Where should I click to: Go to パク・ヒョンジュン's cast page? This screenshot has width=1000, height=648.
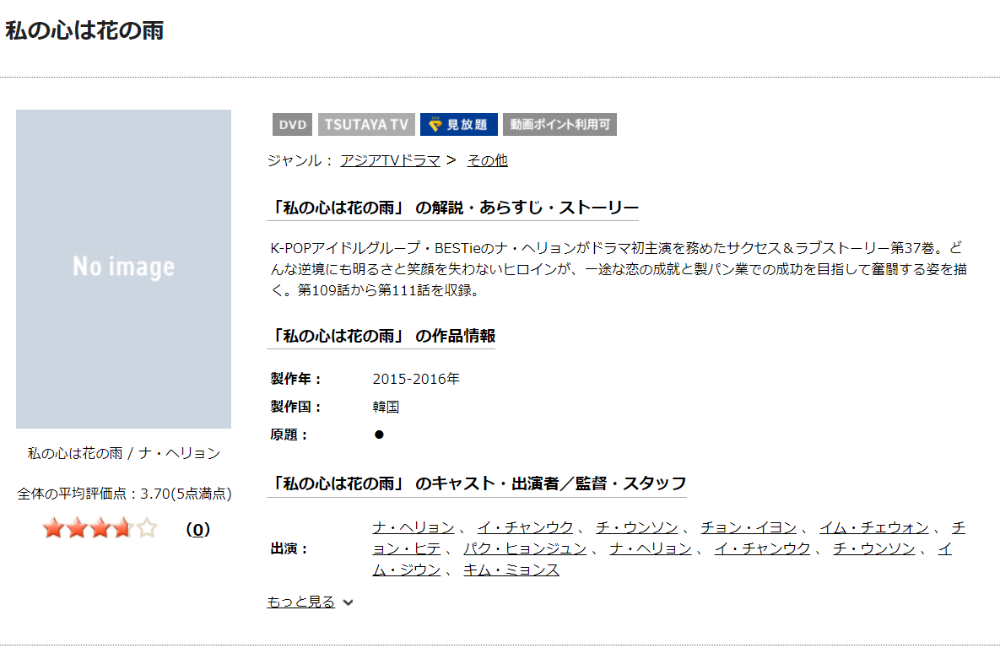[x=524, y=548]
